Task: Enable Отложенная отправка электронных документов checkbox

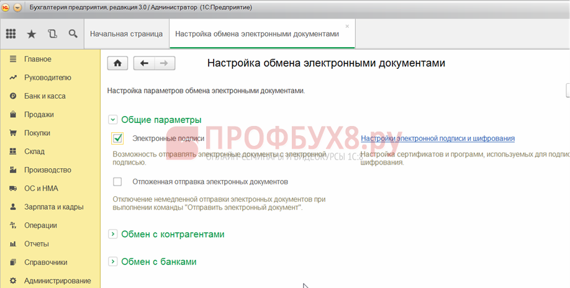Action: 117,181
